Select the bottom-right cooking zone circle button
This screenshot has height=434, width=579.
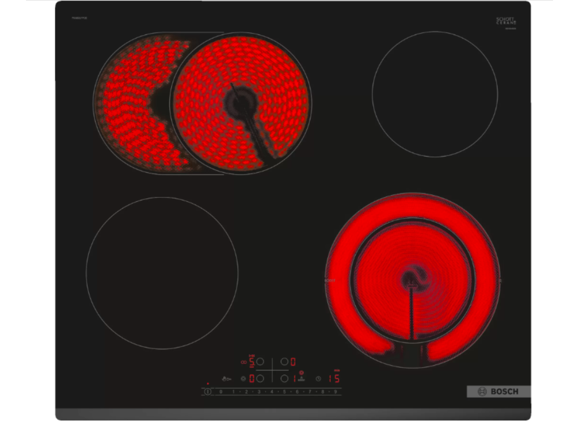pyautogui.click(x=284, y=379)
